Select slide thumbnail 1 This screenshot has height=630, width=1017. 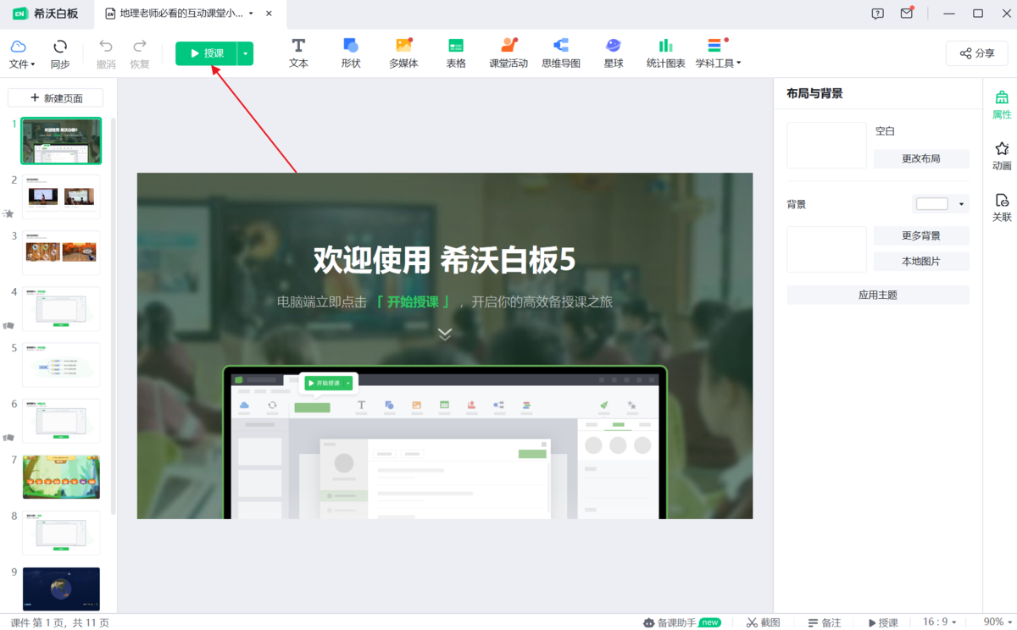[x=61, y=141]
